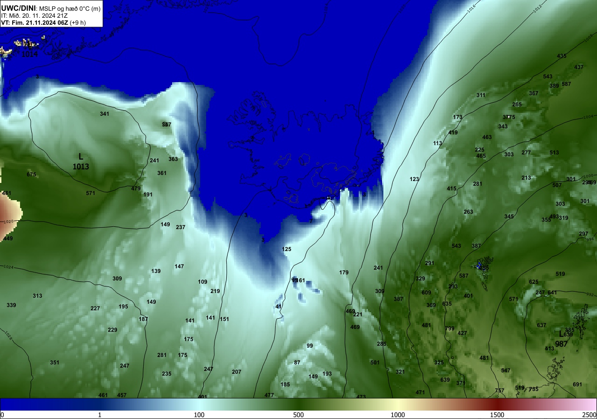Click the freezing level value 691

click(577, 384)
